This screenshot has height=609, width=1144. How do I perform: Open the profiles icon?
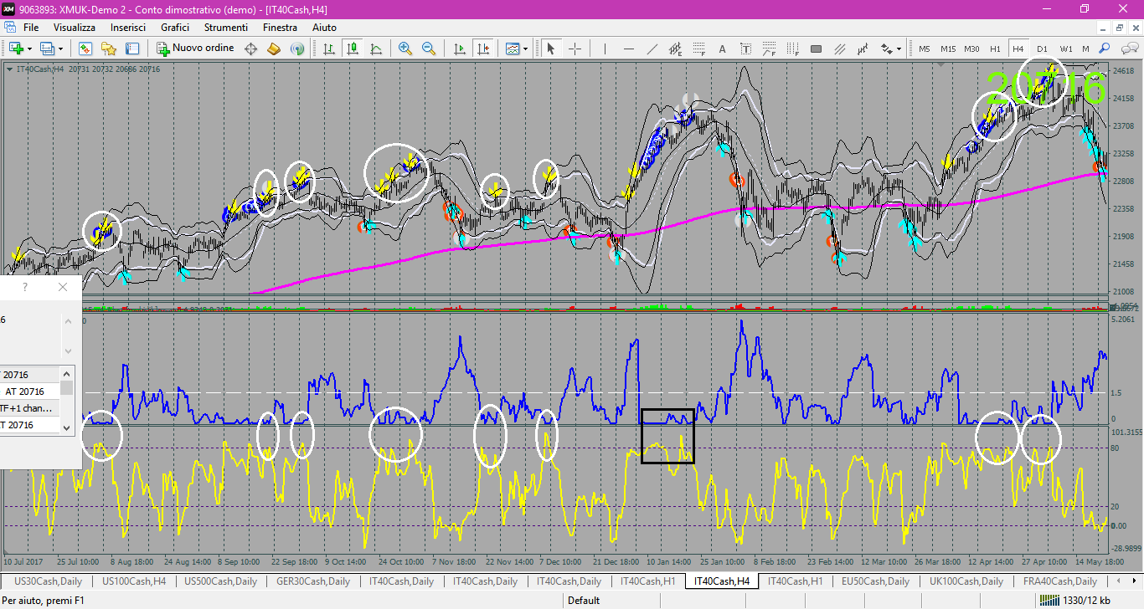tap(47, 49)
